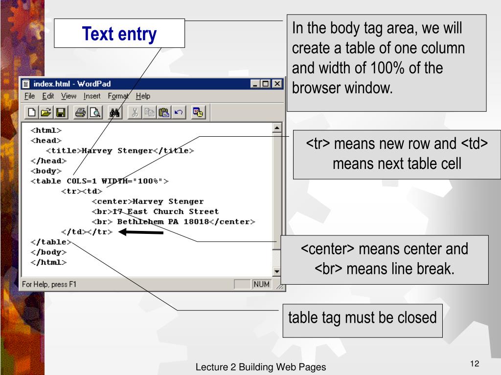
Task: Click the 'Lecture 2 Building Web Pages' footer
Action: tap(261, 367)
